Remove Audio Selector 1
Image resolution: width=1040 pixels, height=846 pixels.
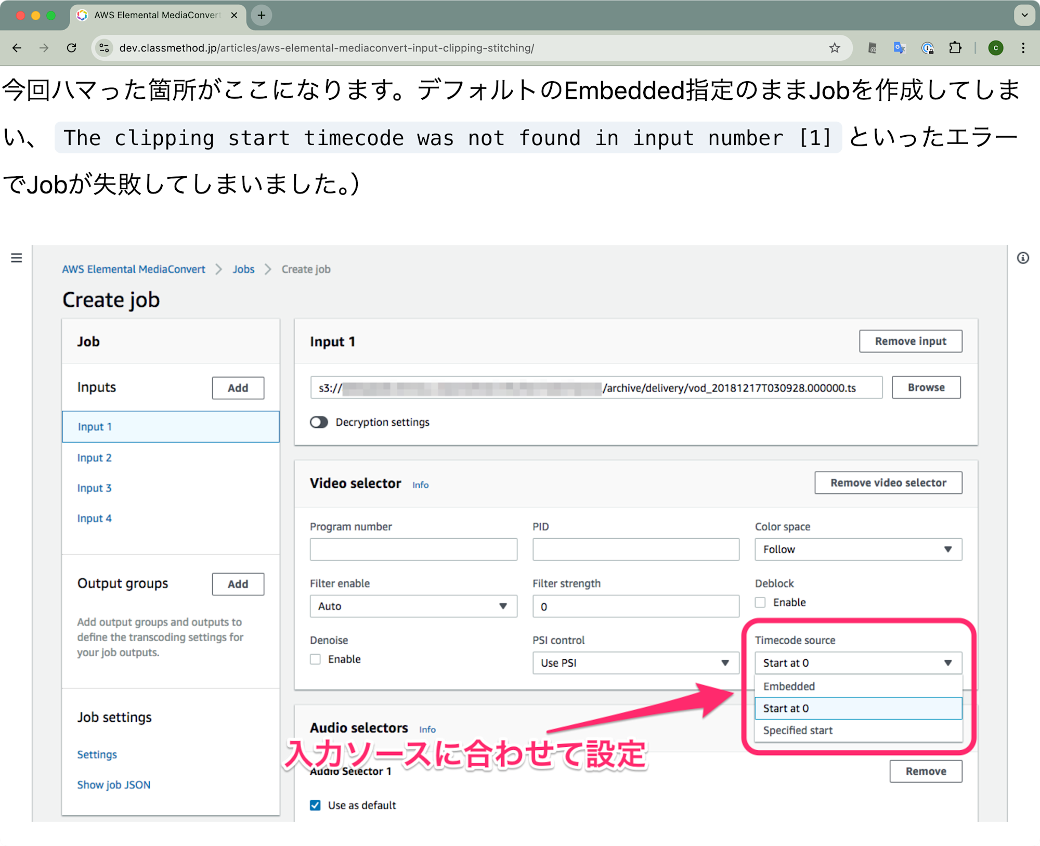tap(926, 771)
